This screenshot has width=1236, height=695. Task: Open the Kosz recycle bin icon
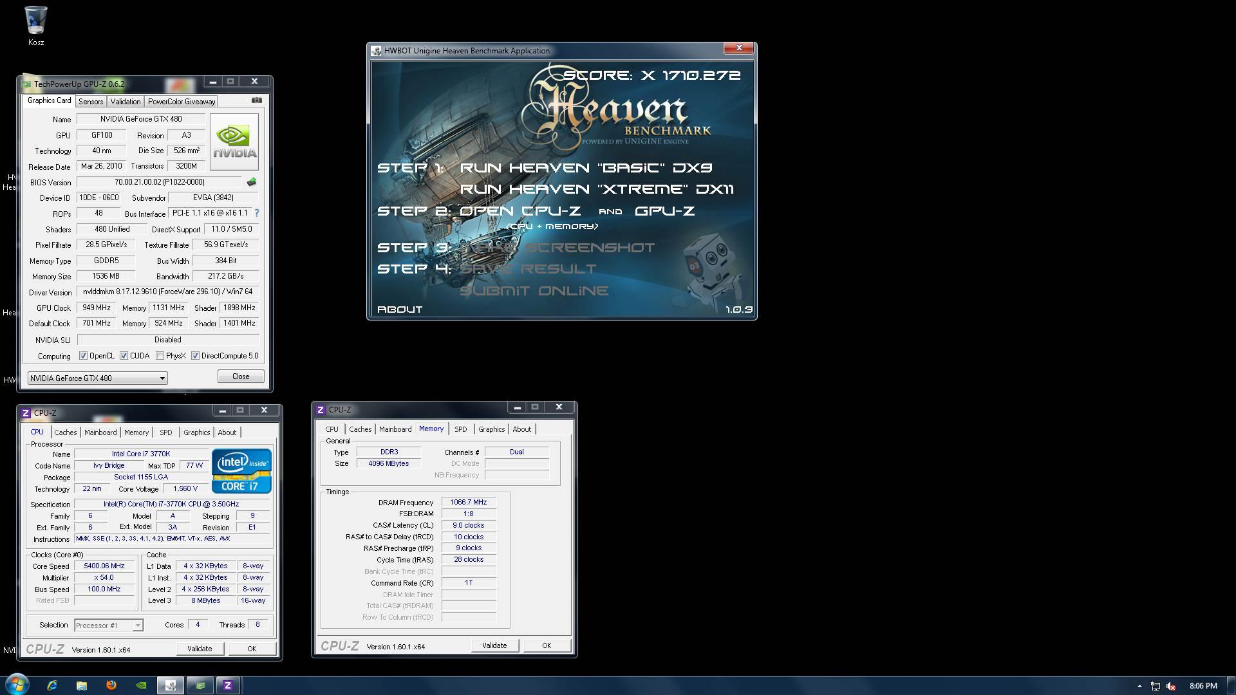[x=36, y=26]
